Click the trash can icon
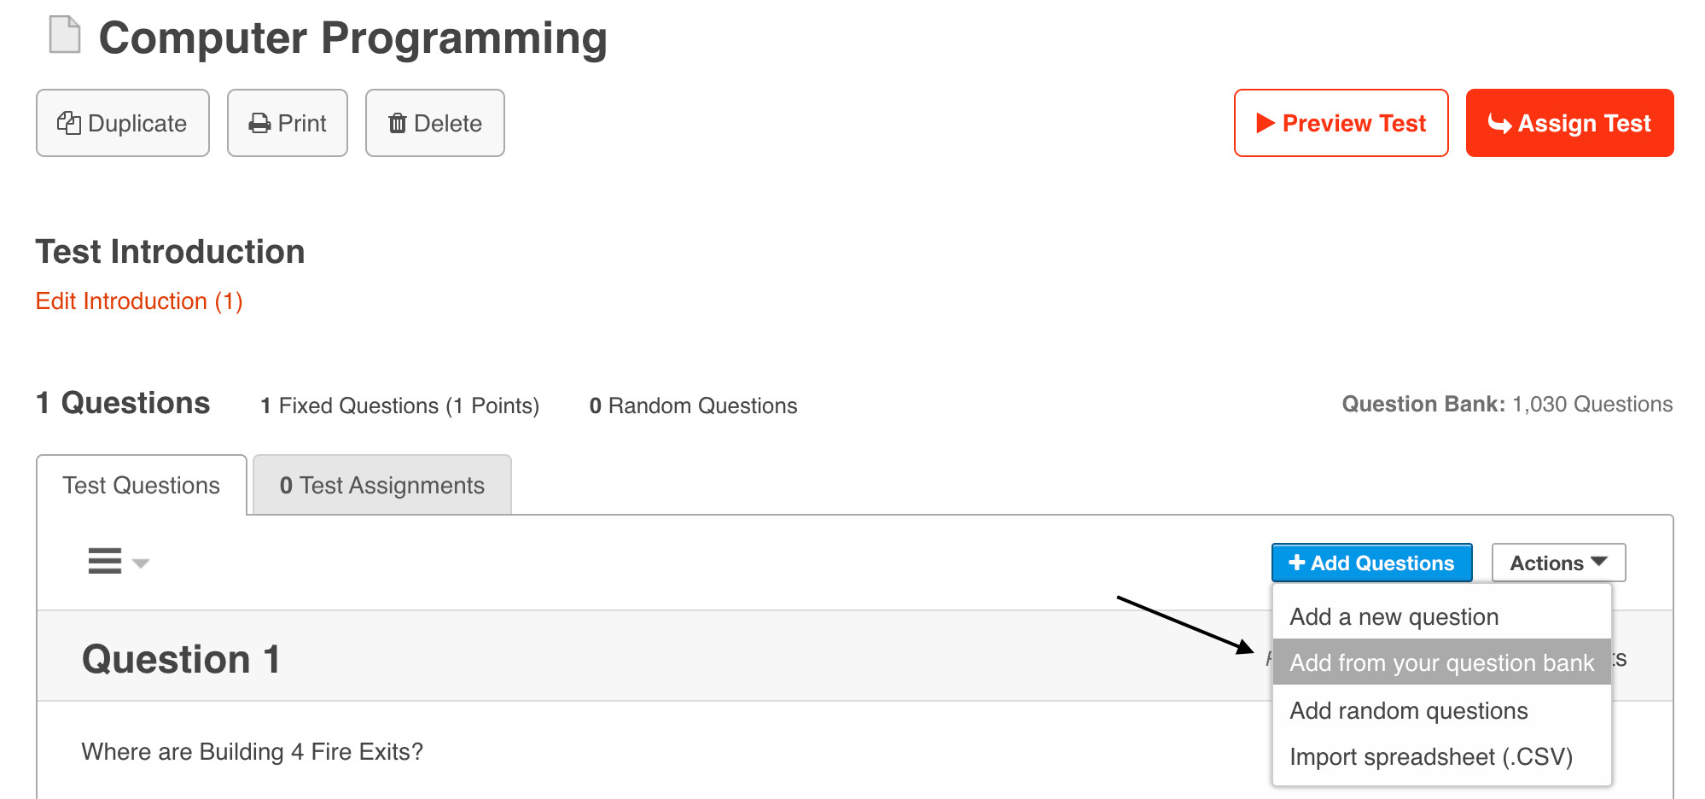This screenshot has height=799, width=1705. 397,124
